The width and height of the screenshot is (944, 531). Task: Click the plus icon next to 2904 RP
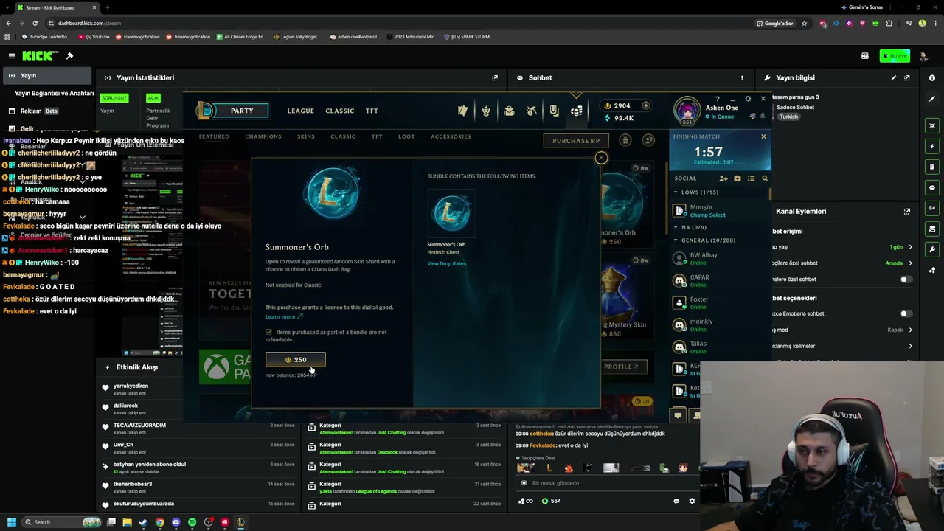tap(646, 105)
